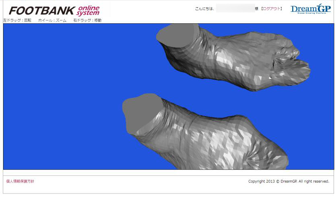Click the FOOTBANK online system logo
This screenshot has width=336, height=218.
(x=54, y=10)
